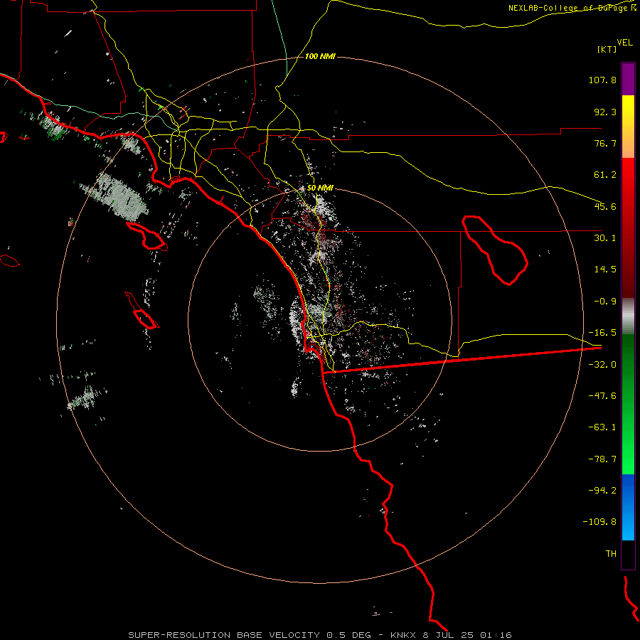Click the 30.1 velocity legend value

(x=605, y=238)
